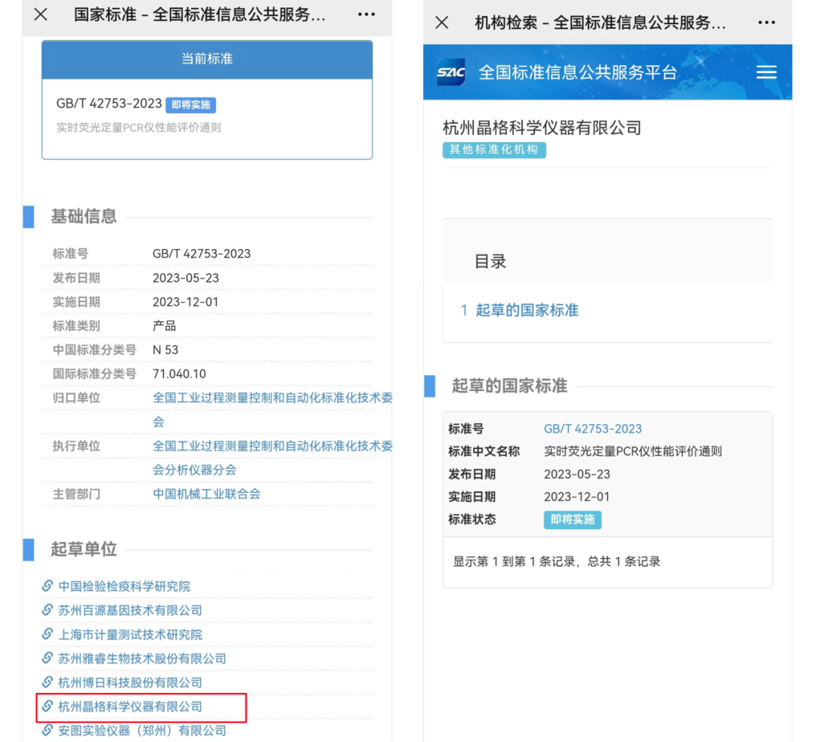Close the left 国家标准 page
This screenshot has width=816, height=742.
[x=41, y=14]
